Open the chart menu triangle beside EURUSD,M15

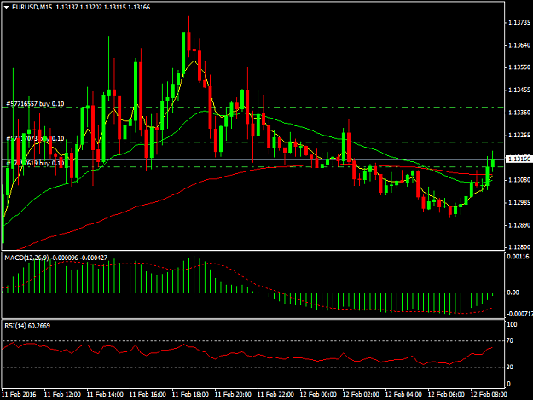[7, 7]
